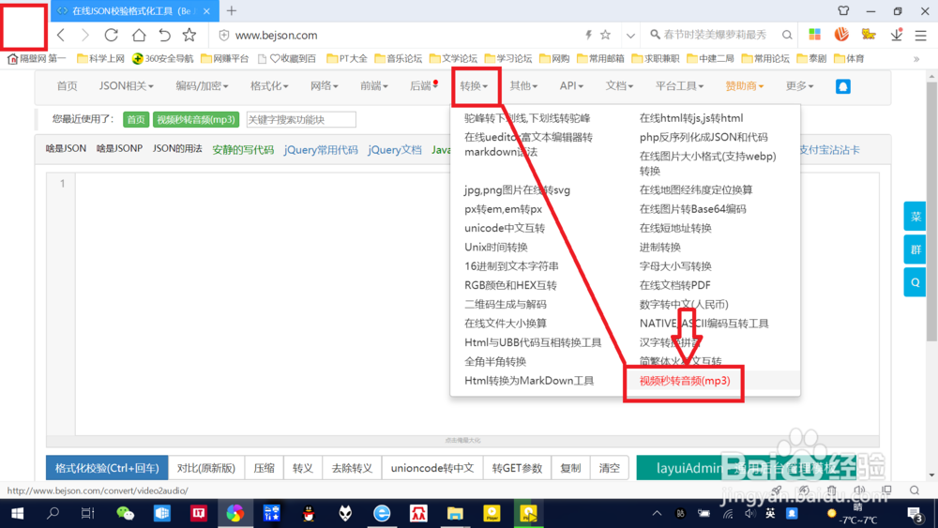Viewport: 938px width, 528px height.
Task: Click the green 首页 recent-use button
Action: pyautogui.click(x=136, y=120)
